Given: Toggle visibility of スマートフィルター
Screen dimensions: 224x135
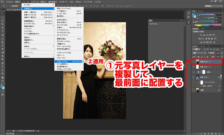Looking at the screenshot, I should pos(199,82).
